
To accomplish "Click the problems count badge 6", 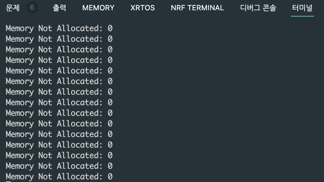I will [32, 8].
